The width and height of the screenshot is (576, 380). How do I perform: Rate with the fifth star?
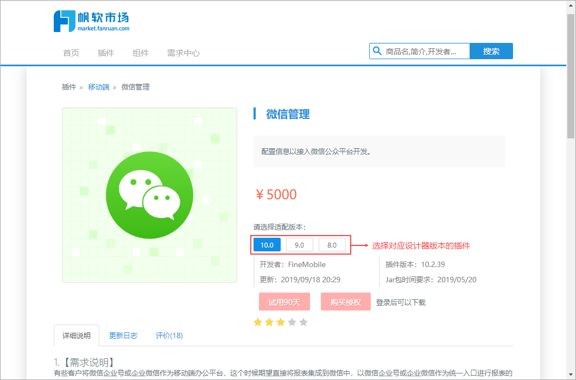click(x=303, y=322)
